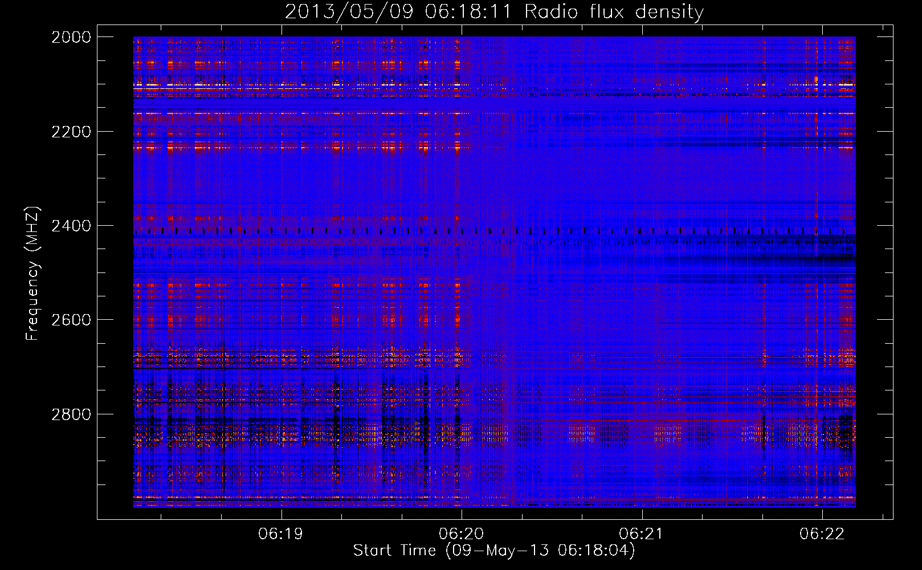Click the 'Frequency (MHZ)' axis title
This screenshot has height=570, width=922.
32,274
